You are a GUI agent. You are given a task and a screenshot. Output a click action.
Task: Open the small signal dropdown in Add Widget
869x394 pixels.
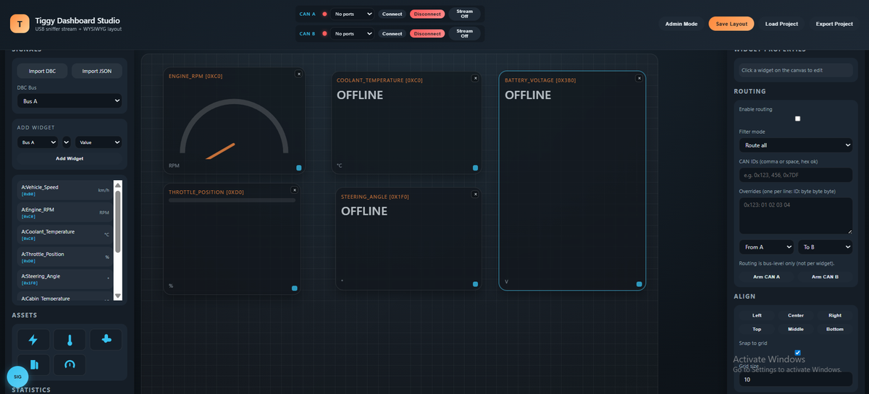(67, 142)
